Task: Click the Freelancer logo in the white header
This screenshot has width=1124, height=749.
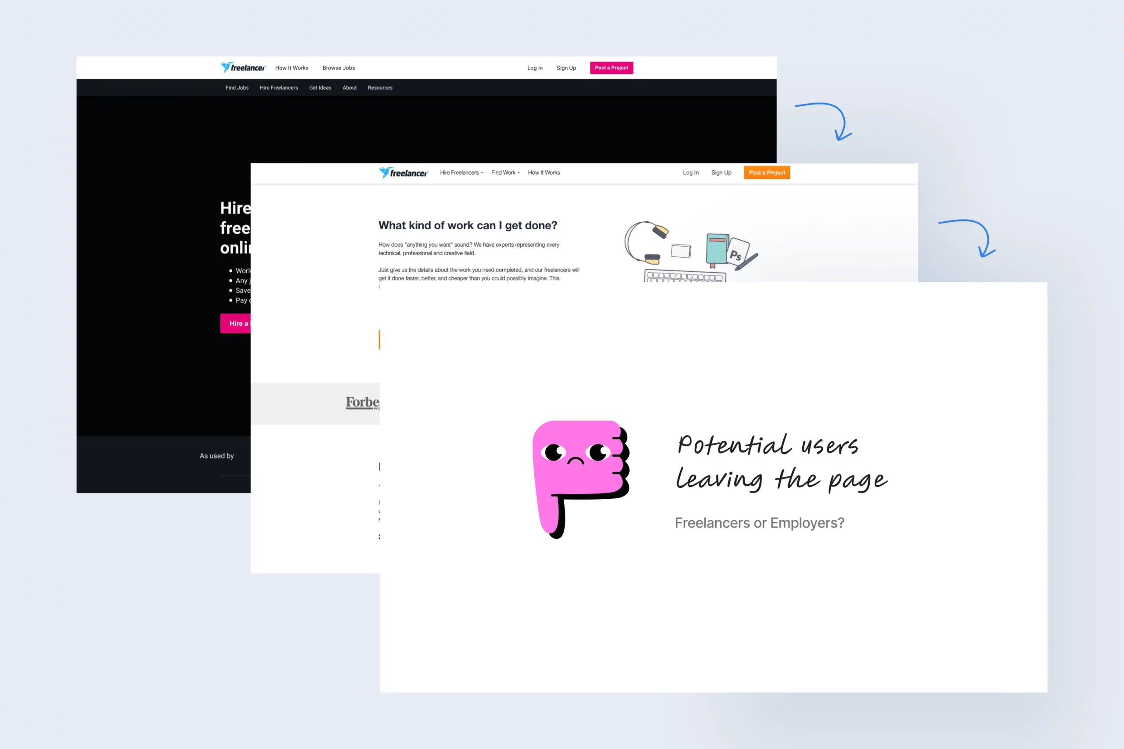Action: pos(403,173)
